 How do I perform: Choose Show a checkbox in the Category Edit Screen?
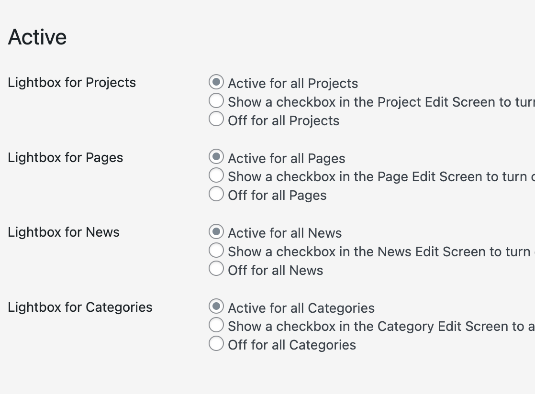216,325
